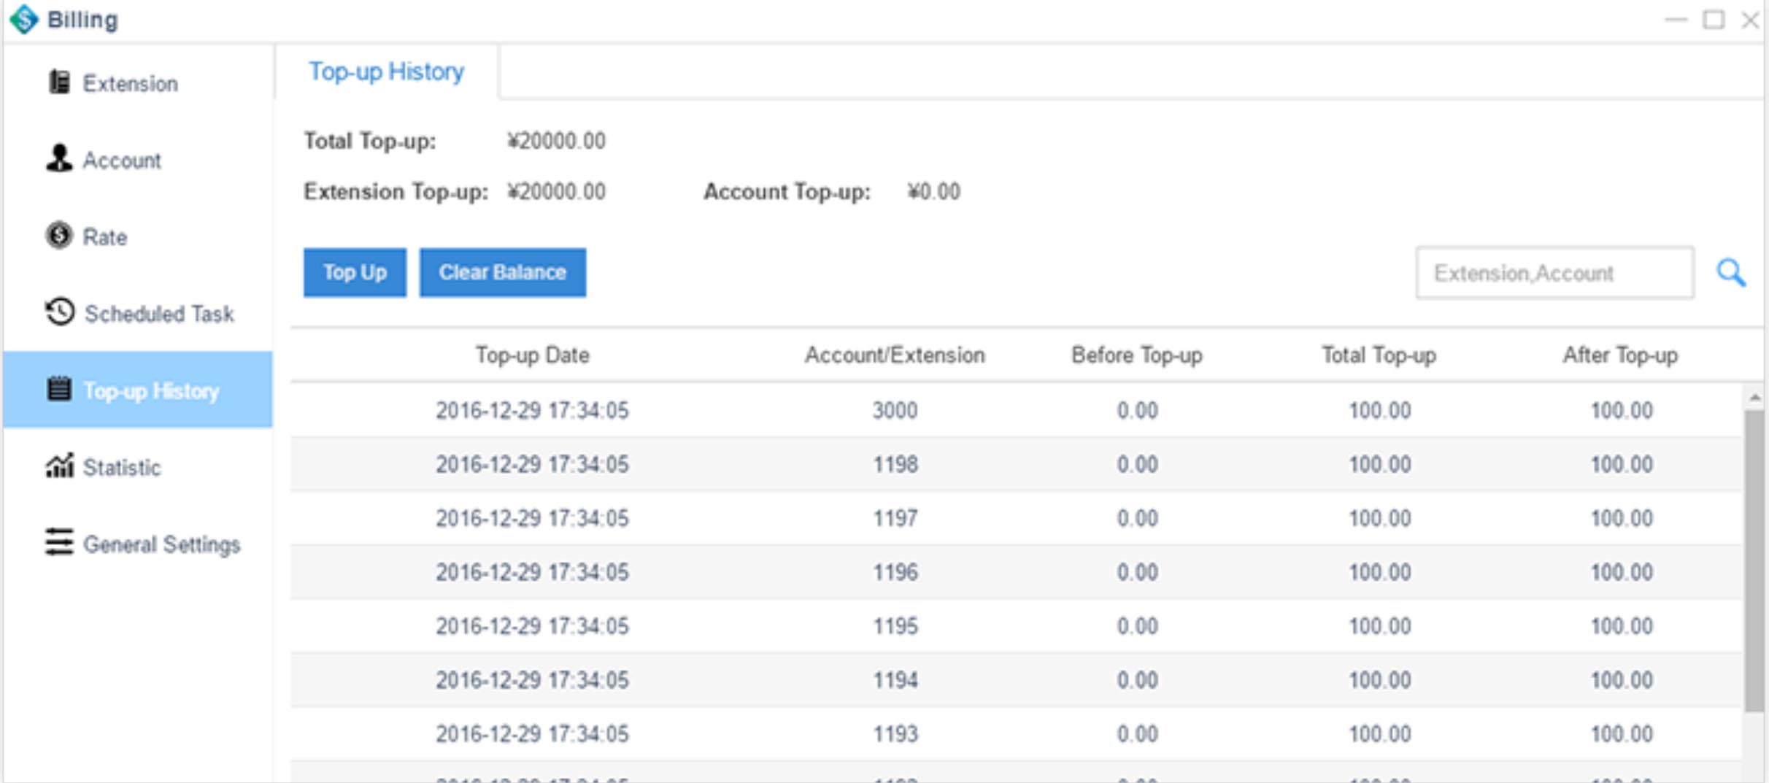1769x783 pixels.
Task: Click the Scheduled Task clock icon
Action: (59, 312)
